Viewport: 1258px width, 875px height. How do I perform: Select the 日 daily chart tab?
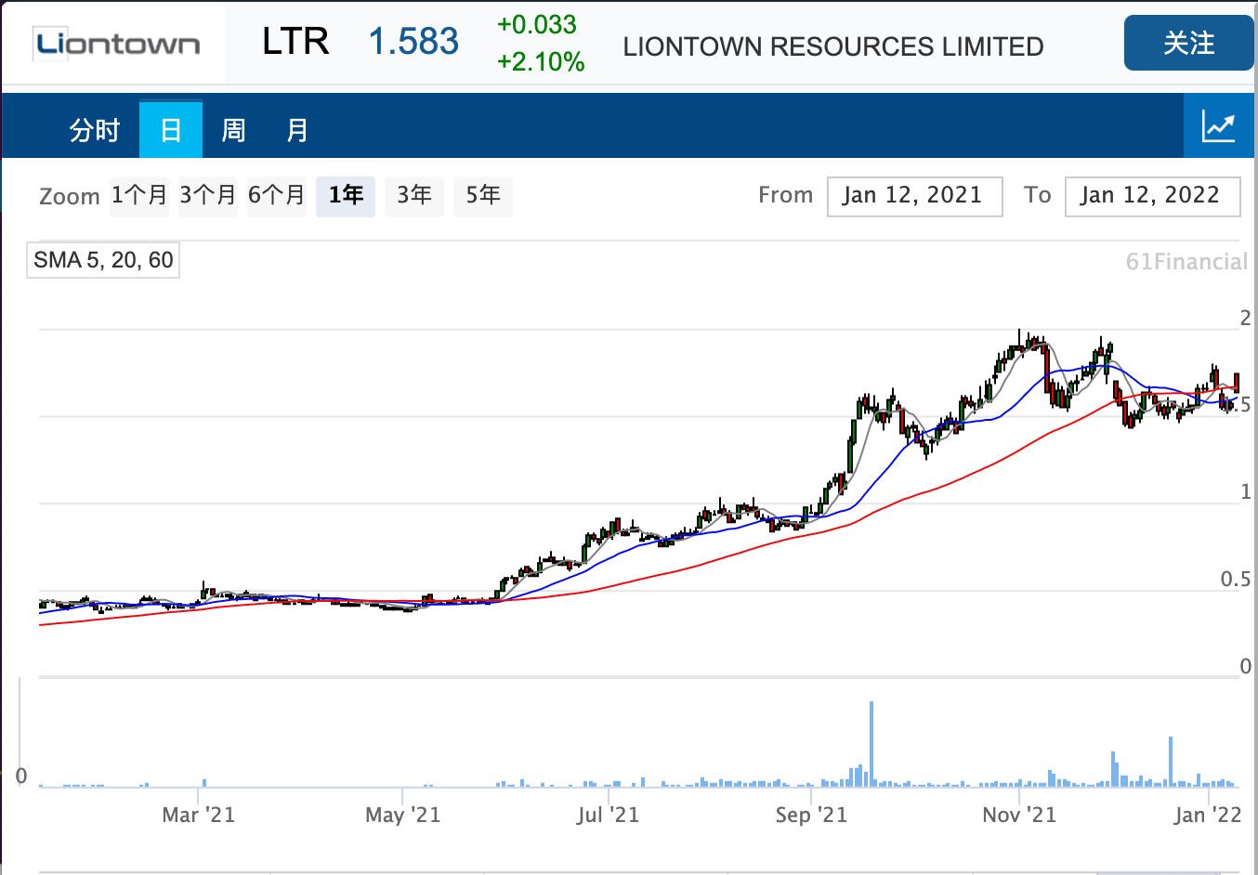click(171, 130)
